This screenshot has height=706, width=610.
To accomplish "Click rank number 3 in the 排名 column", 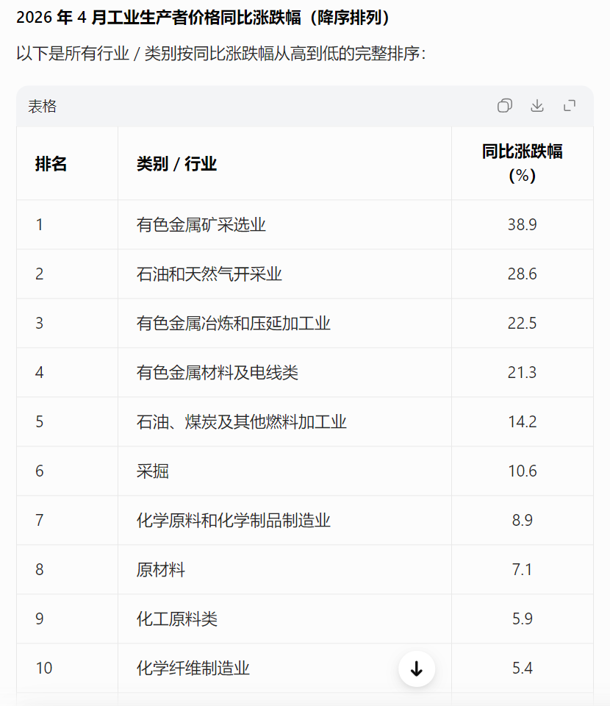I will click(40, 323).
